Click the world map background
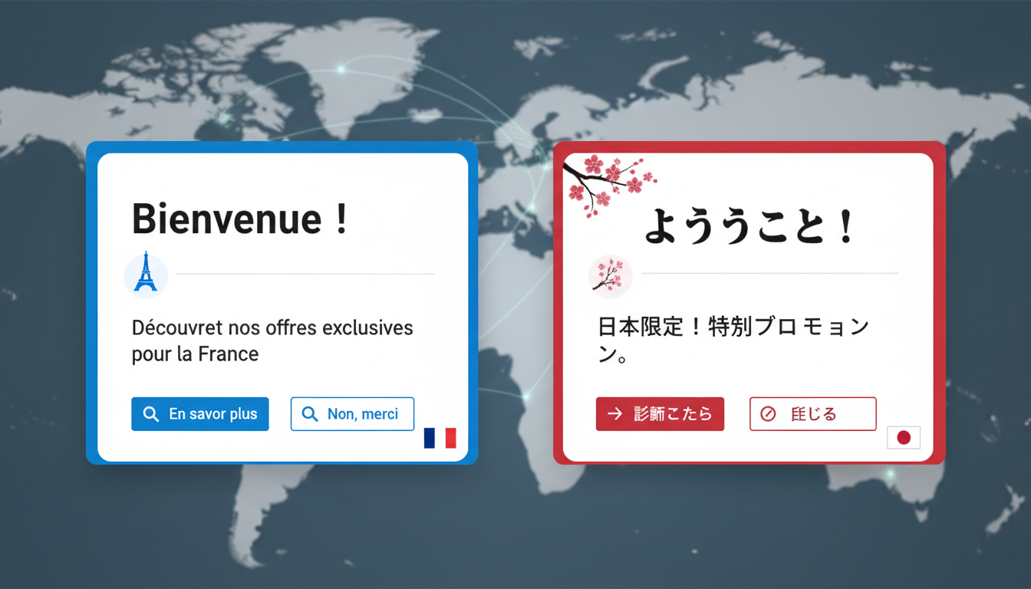The image size is (1031, 589). (x=515, y=529)
